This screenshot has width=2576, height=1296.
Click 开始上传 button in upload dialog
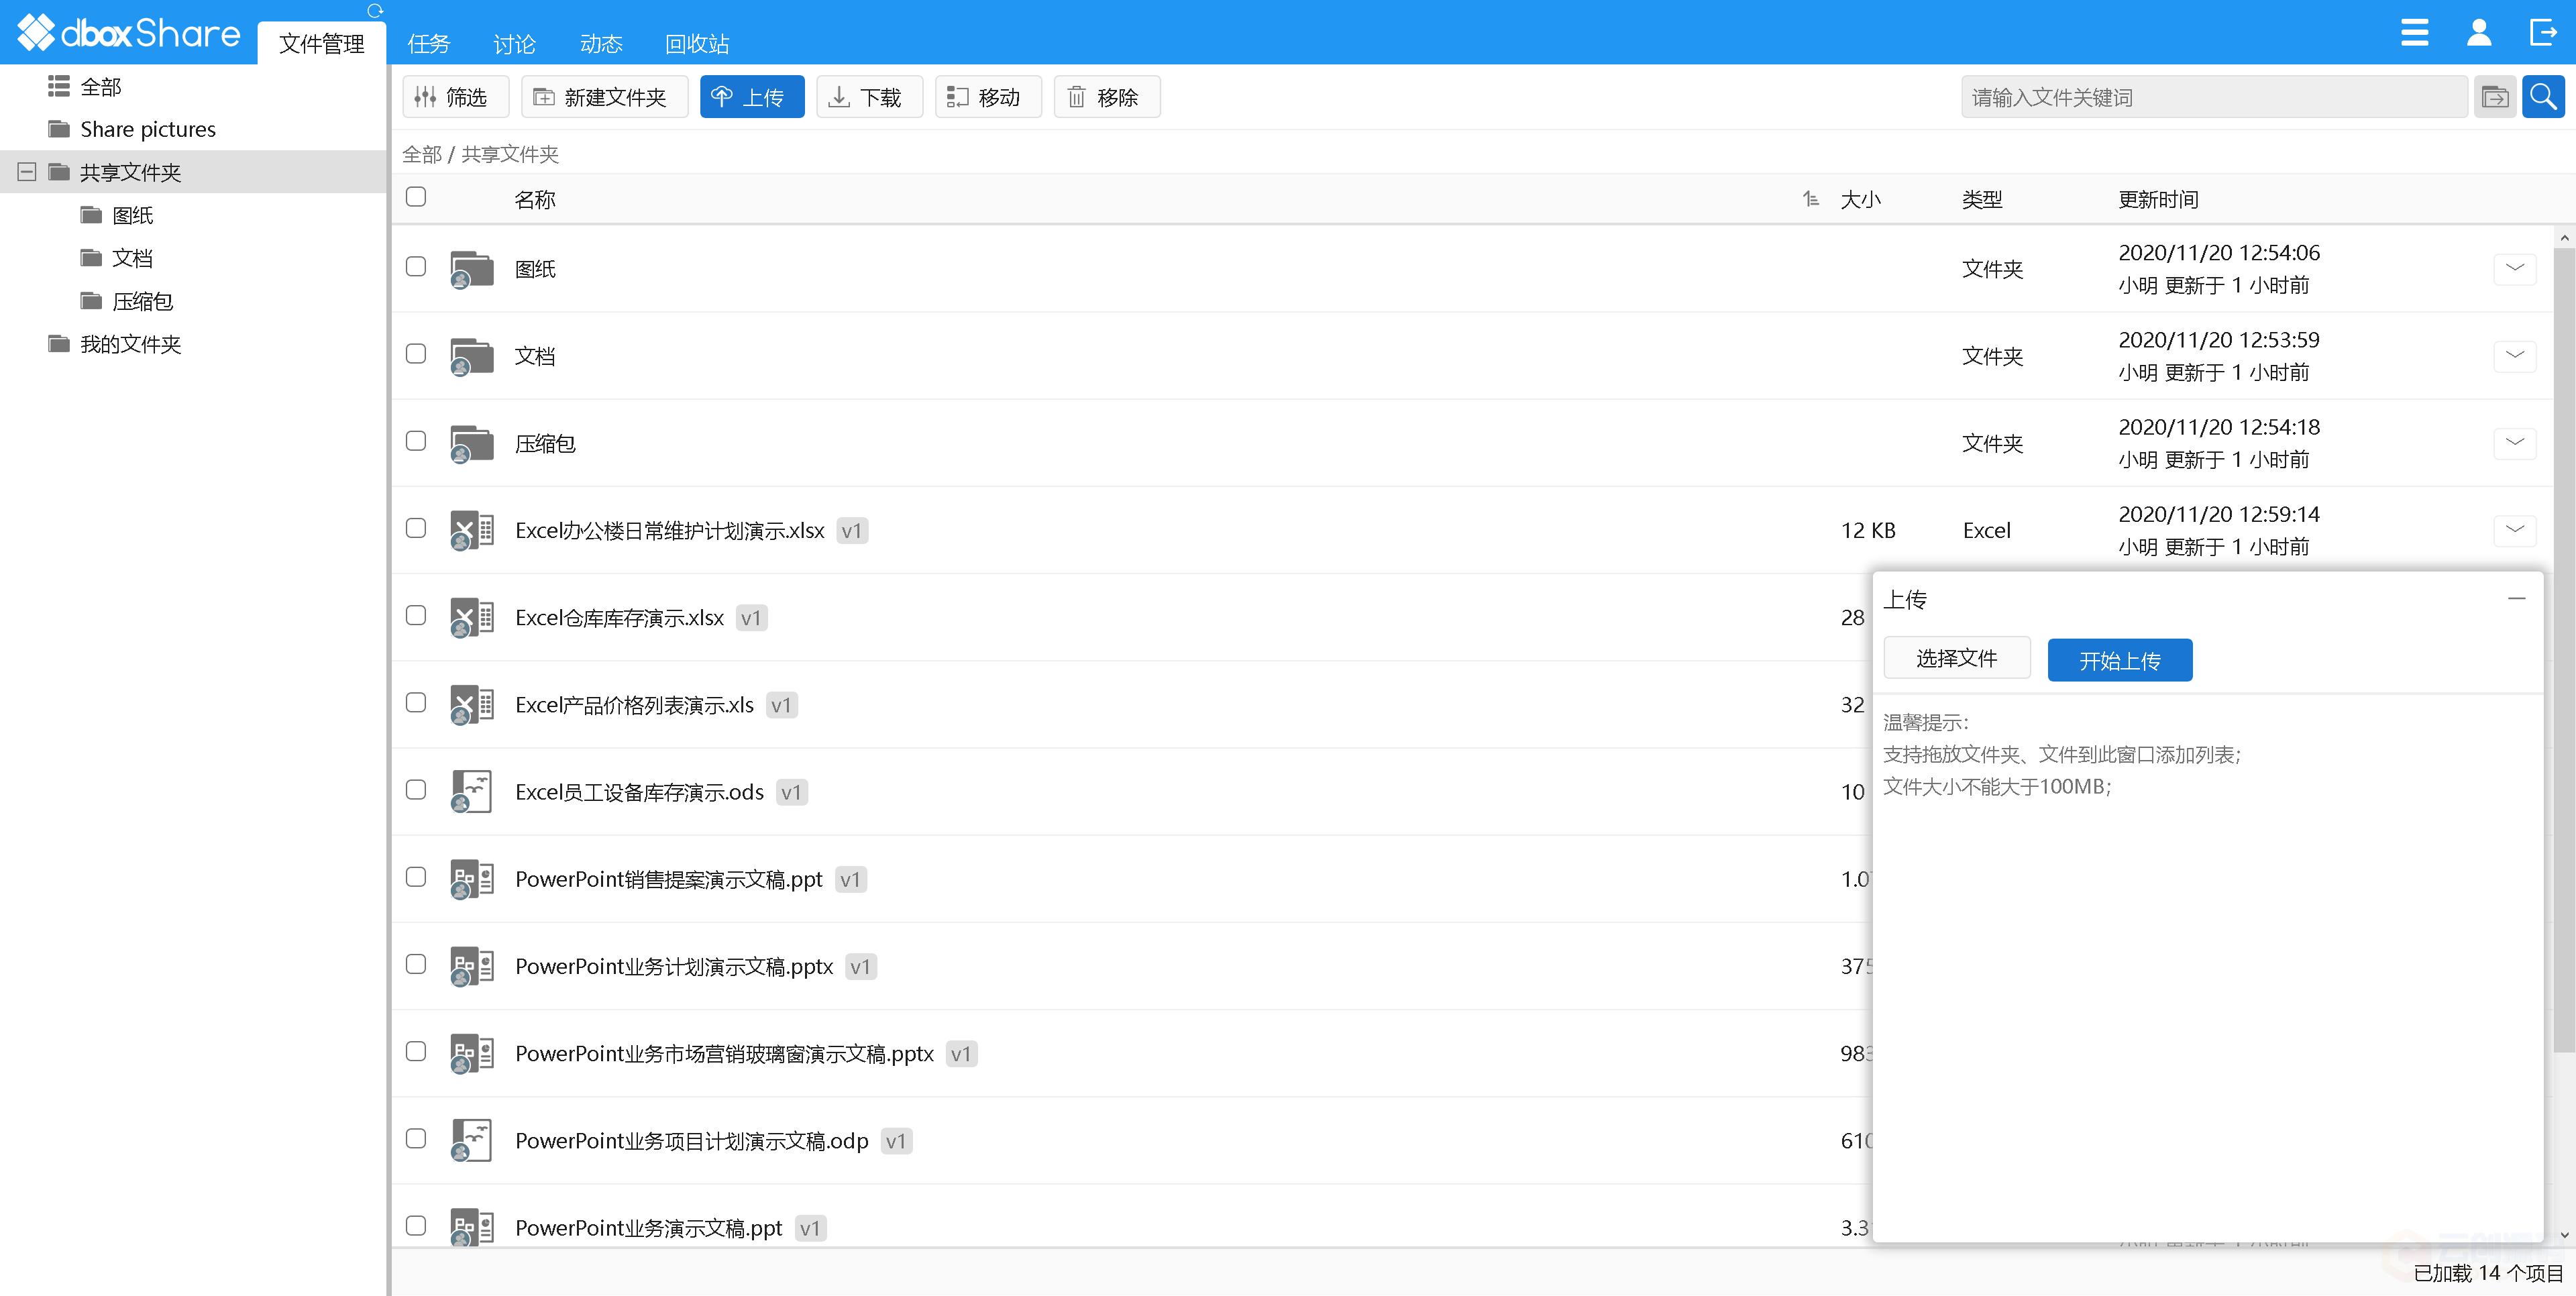coord(2122,659)
